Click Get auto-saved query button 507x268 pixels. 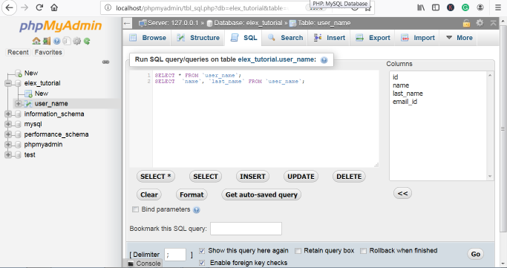point(261,195)
